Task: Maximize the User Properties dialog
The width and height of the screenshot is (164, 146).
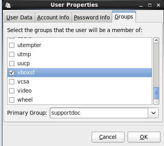Action: tap(150, 5)
